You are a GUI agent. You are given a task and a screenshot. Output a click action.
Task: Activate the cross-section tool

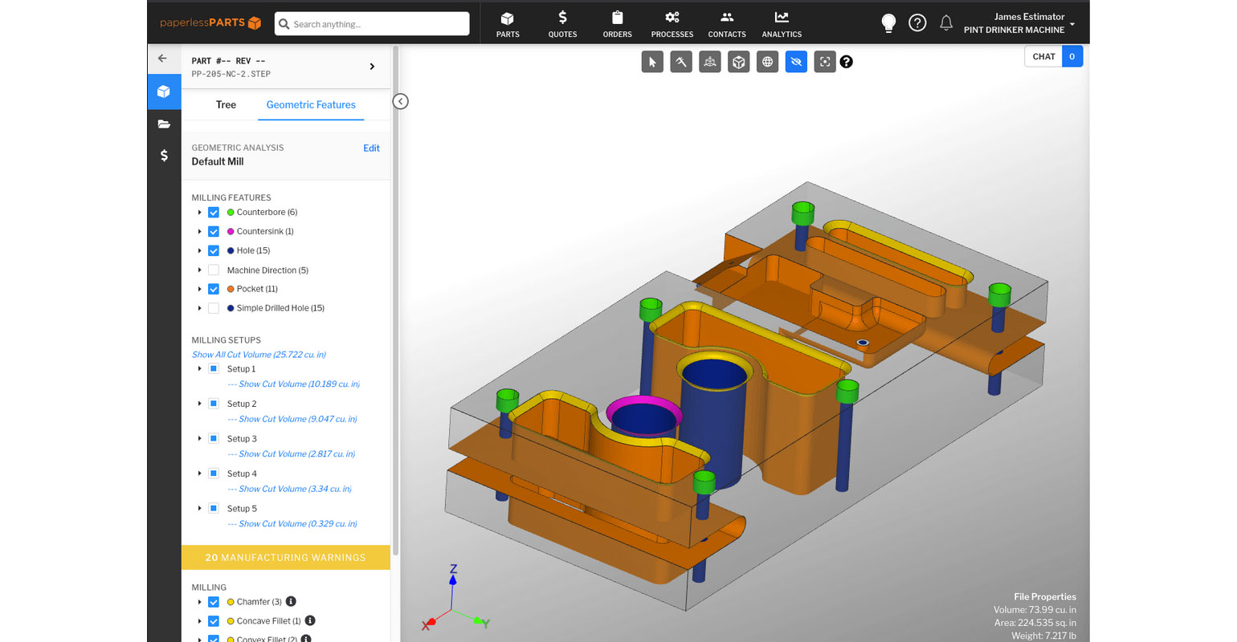710,61
